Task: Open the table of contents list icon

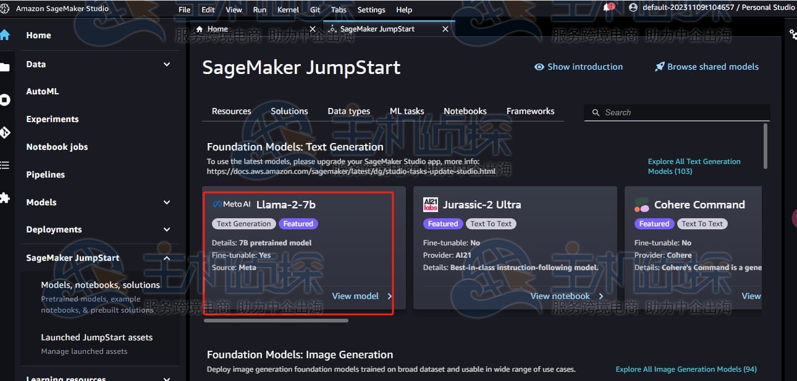Action: click(4, 165)
